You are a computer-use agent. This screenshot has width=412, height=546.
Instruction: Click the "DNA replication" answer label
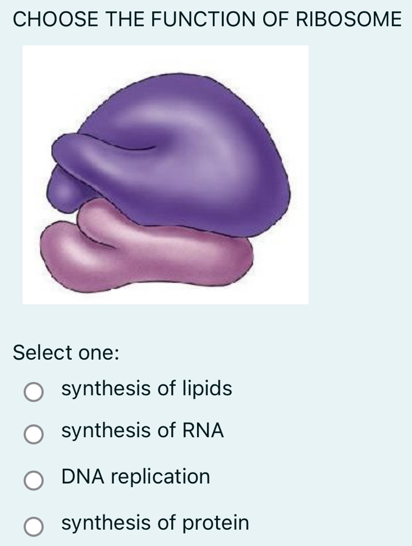136,476
